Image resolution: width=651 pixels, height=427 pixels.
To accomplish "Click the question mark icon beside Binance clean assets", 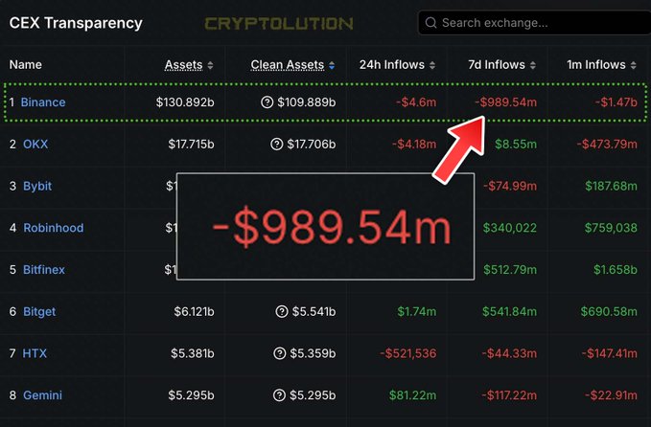I will (267, 101).
